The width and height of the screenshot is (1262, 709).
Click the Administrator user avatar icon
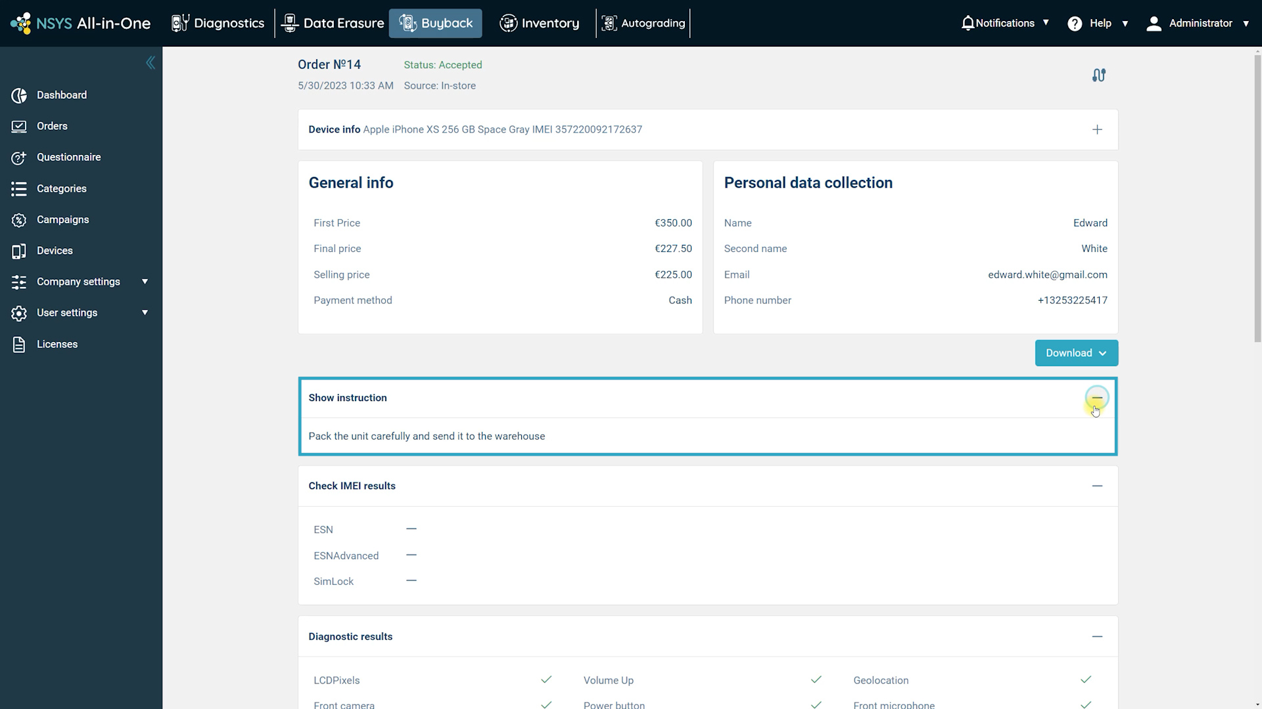click(x=1154, y=24)
